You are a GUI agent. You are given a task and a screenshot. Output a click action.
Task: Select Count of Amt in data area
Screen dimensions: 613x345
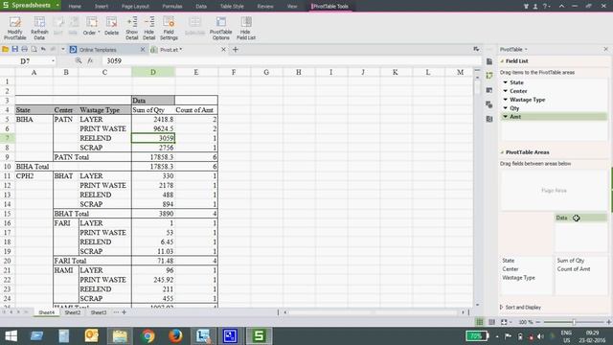click(574, 269)
